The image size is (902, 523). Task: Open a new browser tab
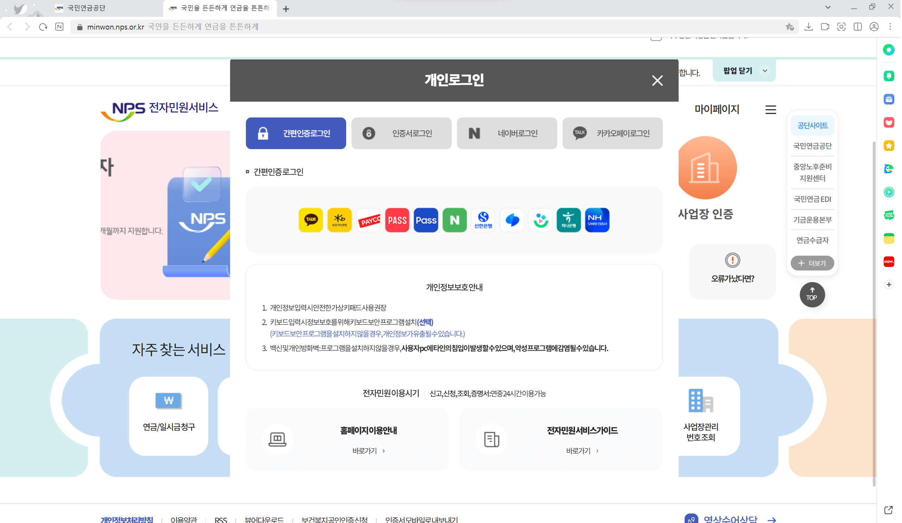(286, 8)
